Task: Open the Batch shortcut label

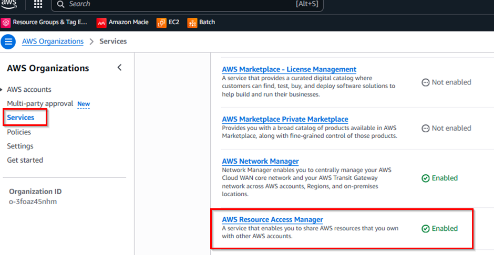Action: coord(207,23)
